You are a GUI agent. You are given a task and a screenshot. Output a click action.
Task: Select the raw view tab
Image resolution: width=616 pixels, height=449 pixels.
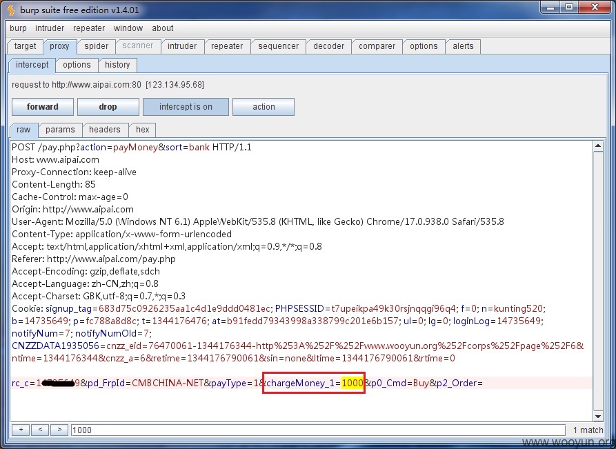23,130
